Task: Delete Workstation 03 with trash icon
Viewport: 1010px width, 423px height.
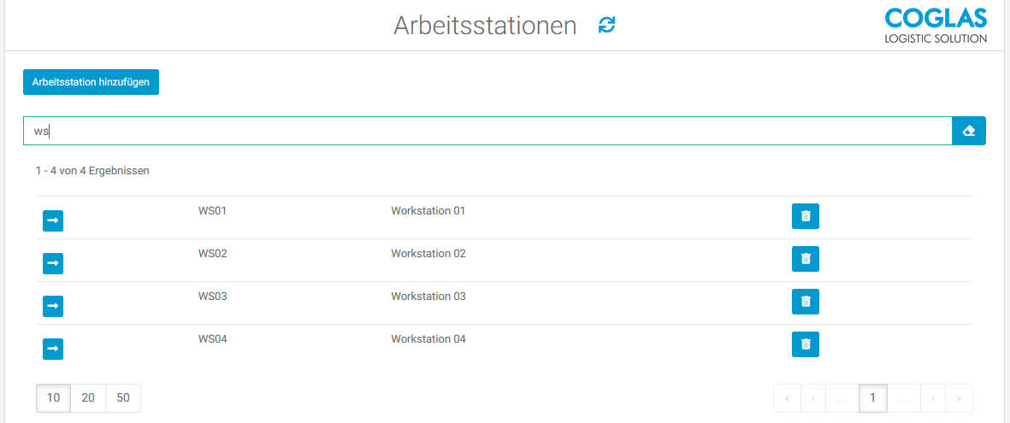Action: [x=805, y=302]
